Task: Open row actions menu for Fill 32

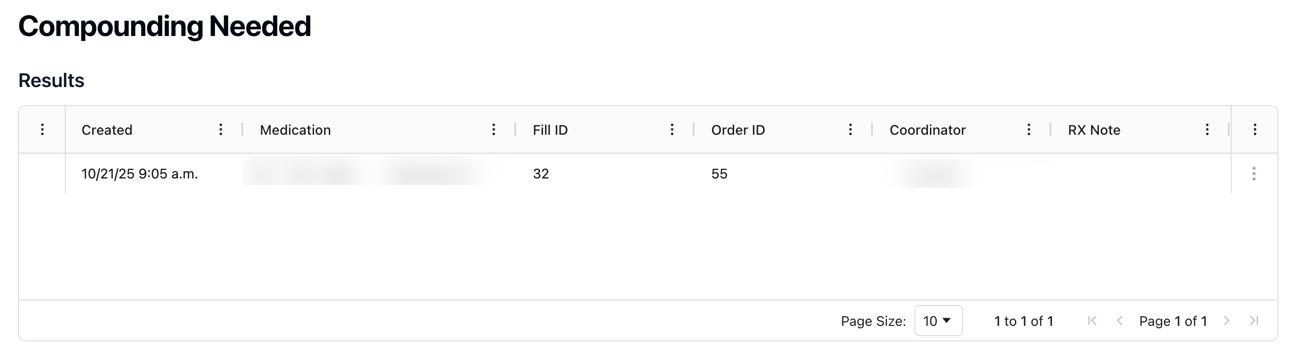Action: pos(1254,174)
